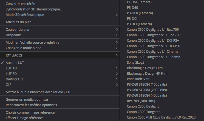204x121 pixels.
Task: Select P3-DCI IDT option
Action: pyautogui.click(x=132, y=18)
